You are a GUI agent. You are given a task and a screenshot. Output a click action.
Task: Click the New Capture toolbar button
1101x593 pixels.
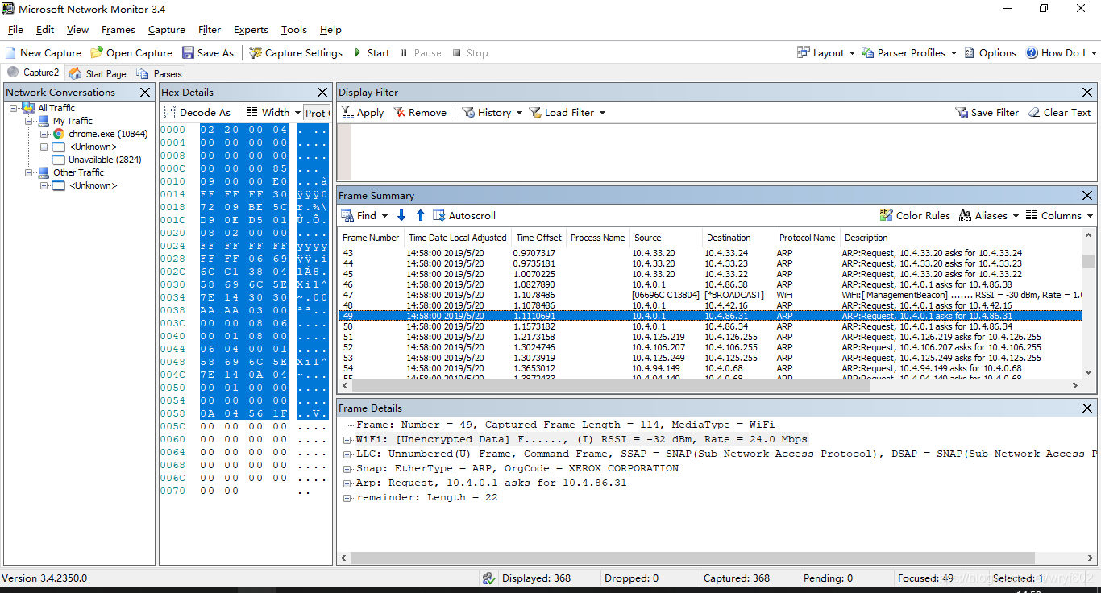(x=44, y=53)
